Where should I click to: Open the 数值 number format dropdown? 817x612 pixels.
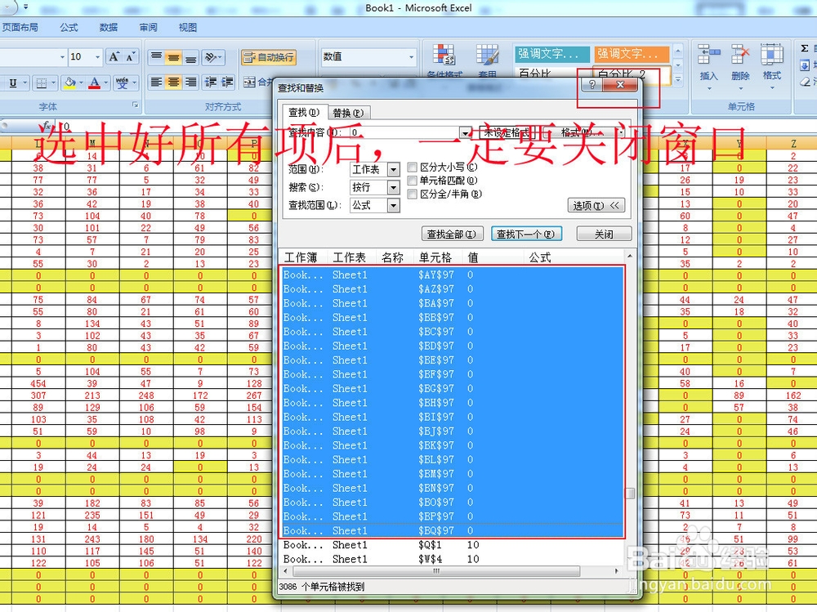pyautogui.click(x=411, y=57)
